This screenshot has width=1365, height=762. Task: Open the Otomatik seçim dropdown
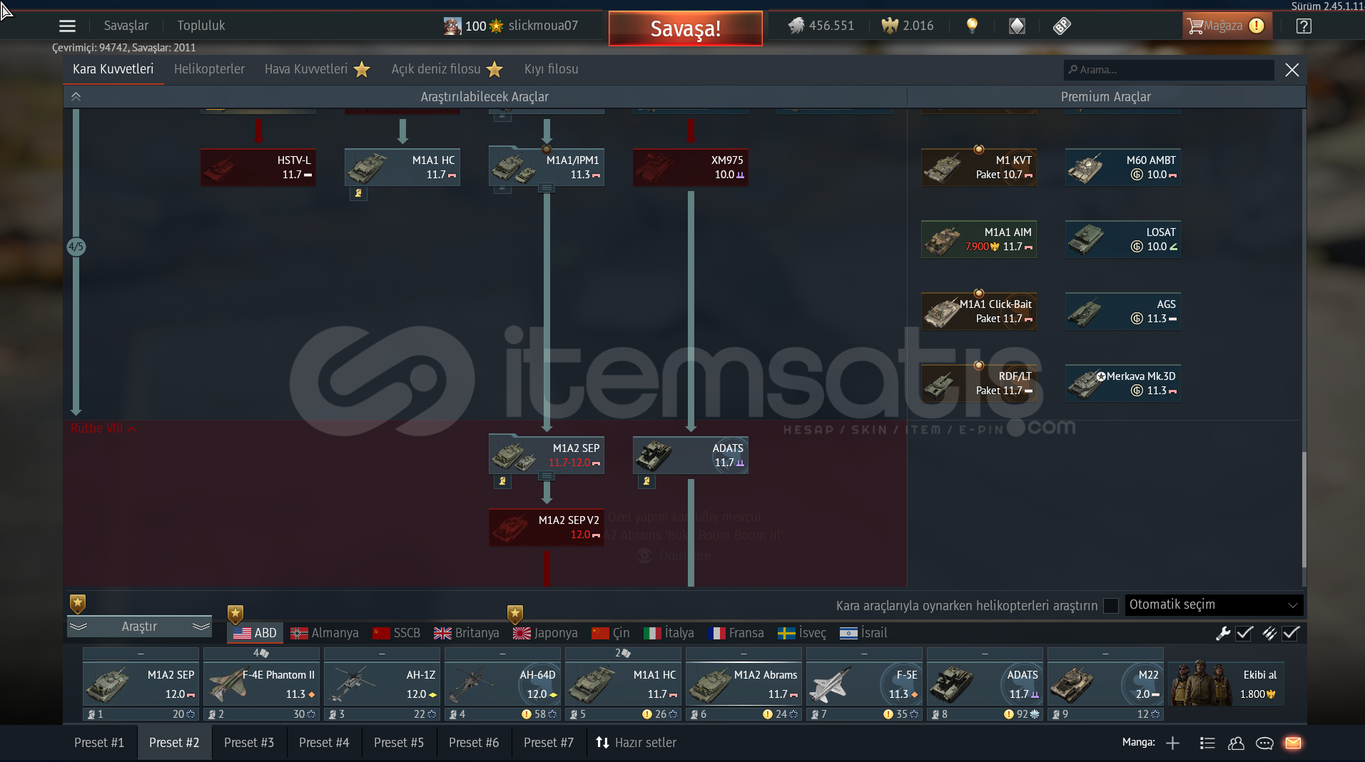pyautogui.click(x=1214, y=605)
